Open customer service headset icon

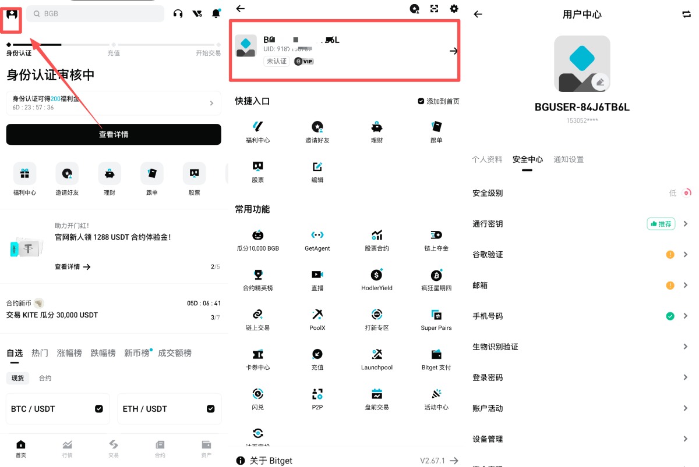tap(178, 13)
